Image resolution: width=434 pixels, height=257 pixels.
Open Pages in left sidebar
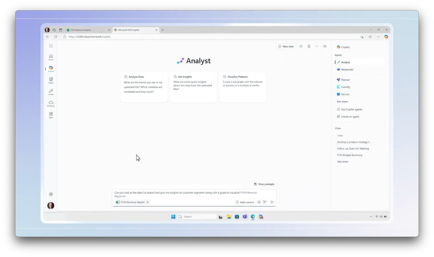click(51, 80)
